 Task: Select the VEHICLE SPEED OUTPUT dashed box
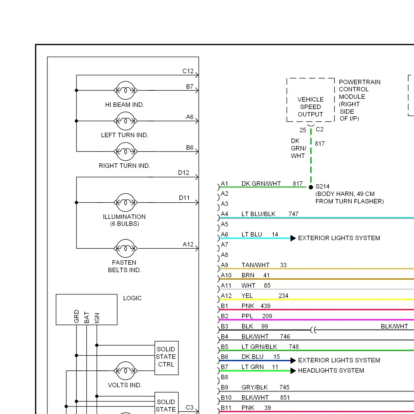tap(310, 100)
